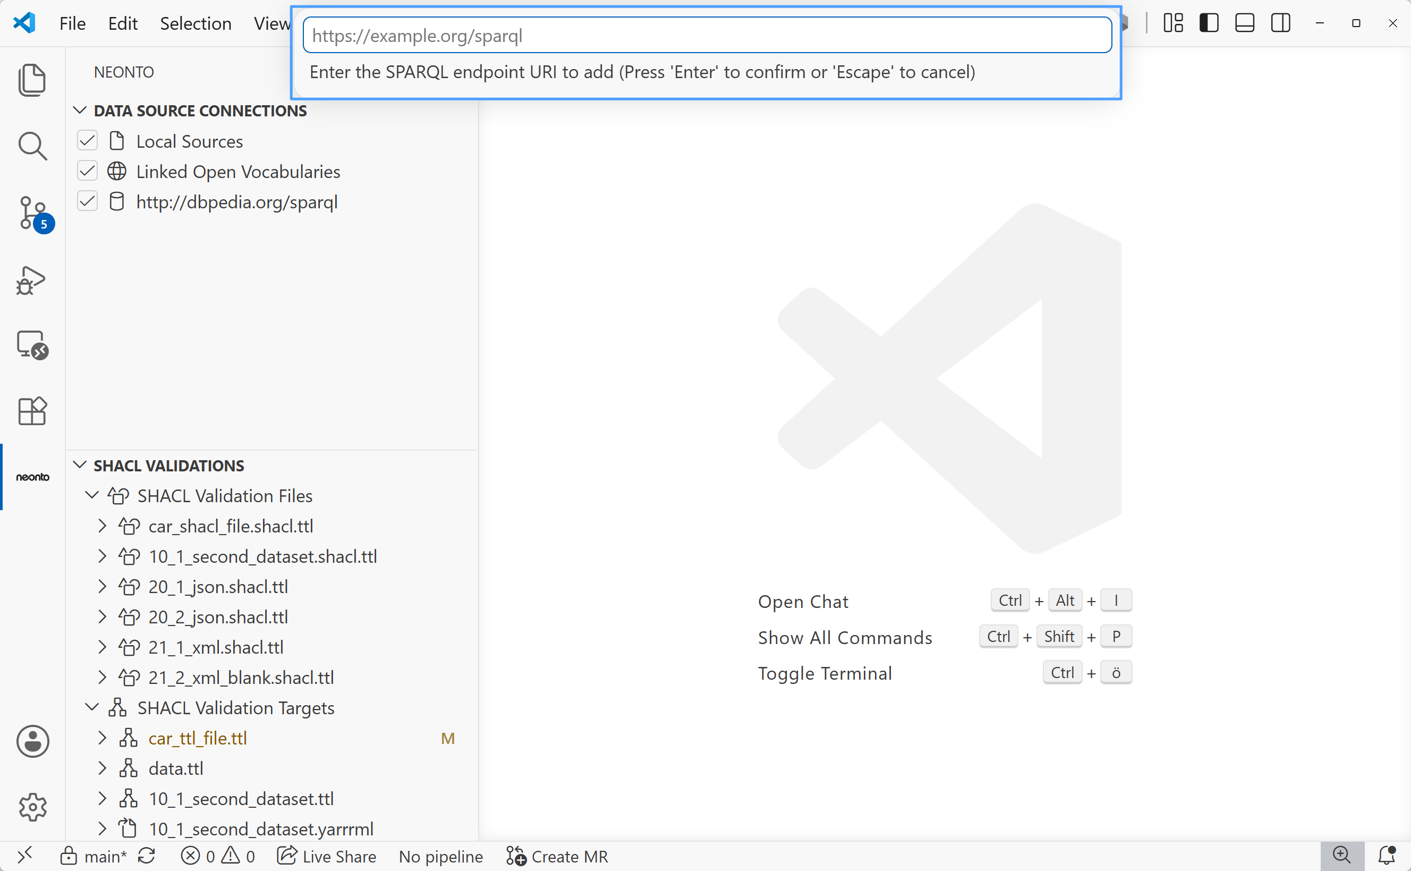Open the Remote Explorer view

click(33, 345)
